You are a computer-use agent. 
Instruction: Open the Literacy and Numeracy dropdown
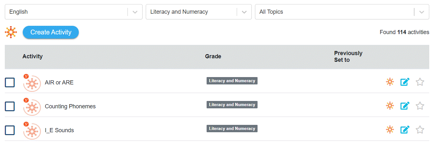[x=198, y=12]
